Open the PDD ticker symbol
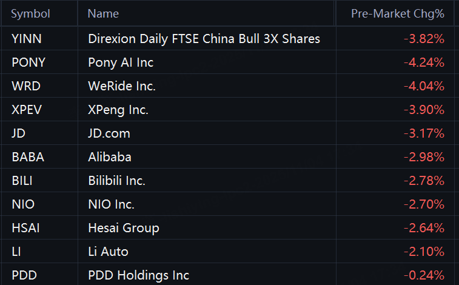459x285 pixels. click(24, 275)
